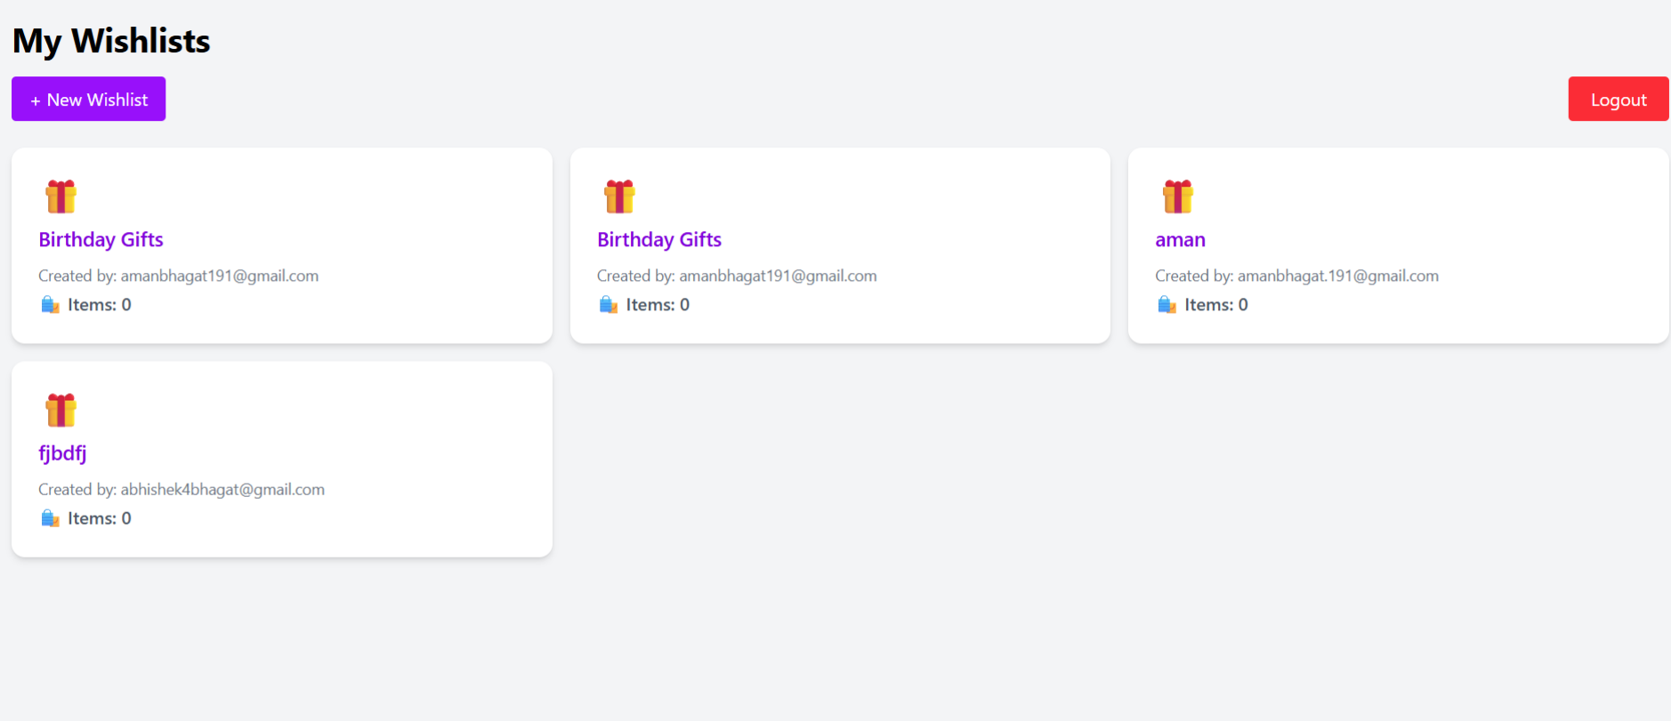Click Items: 0 in second Birthday Gifts card
The width and height of the screenshot is (1671, 721).
[658, 305]
